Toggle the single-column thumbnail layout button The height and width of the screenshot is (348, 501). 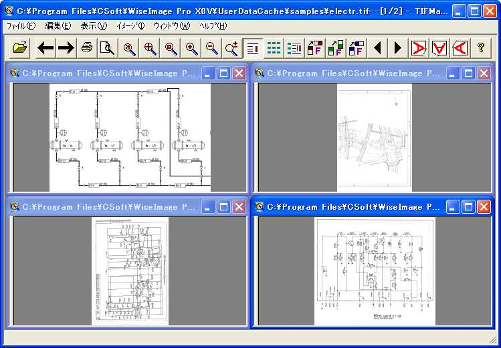(x=253, y=47)
